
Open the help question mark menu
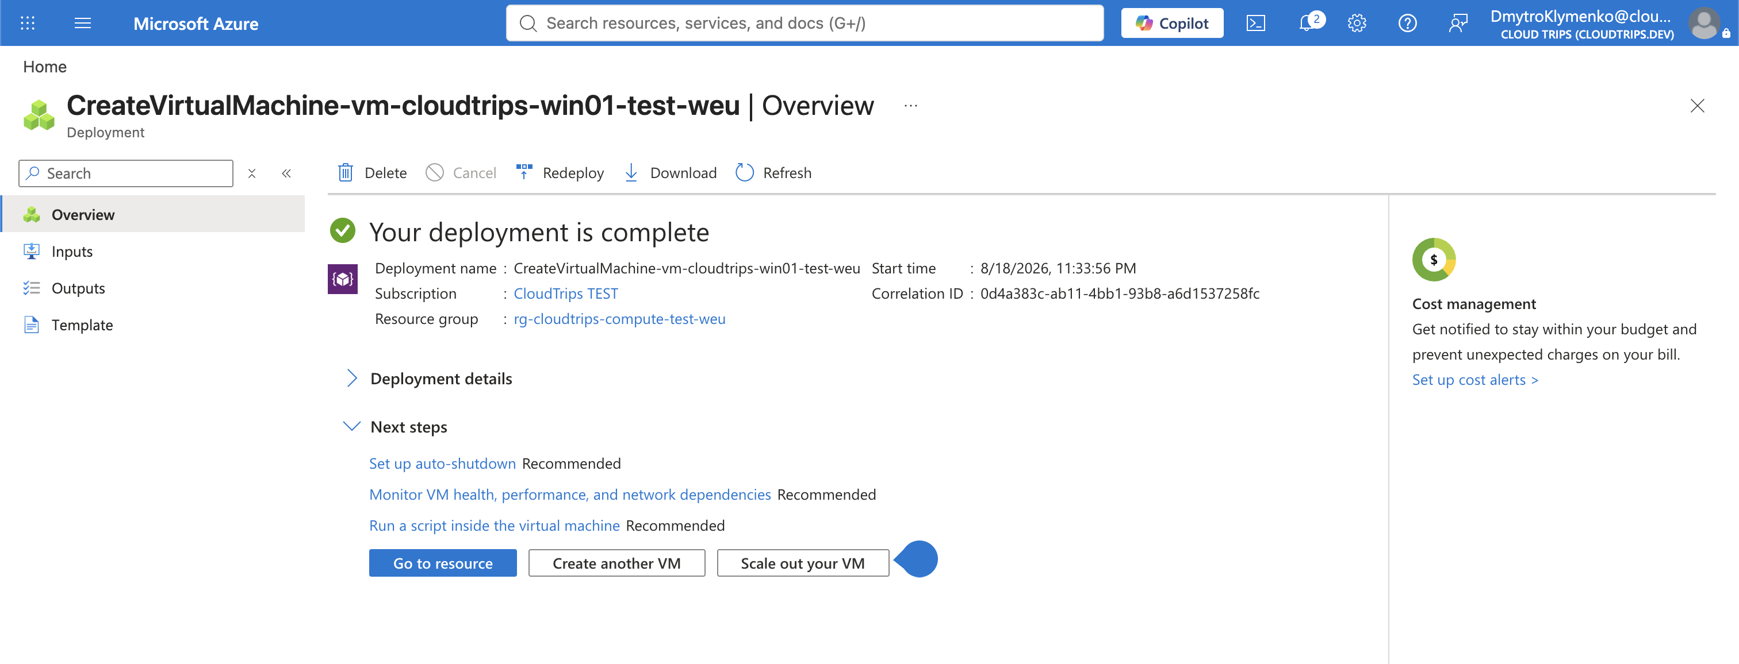click(x=1407, y=24)
